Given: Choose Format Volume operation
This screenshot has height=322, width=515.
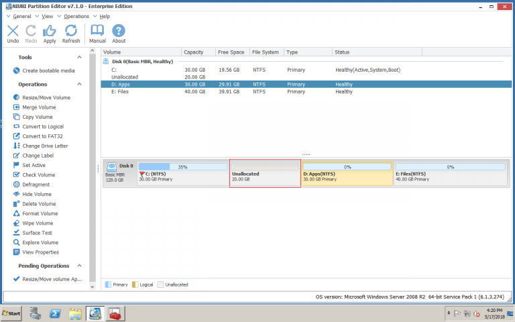Looking at the screenshot, I should point(36,213).
